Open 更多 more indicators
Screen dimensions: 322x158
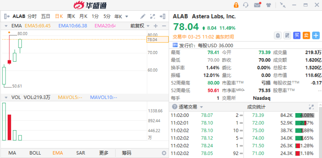click(104, 153)
